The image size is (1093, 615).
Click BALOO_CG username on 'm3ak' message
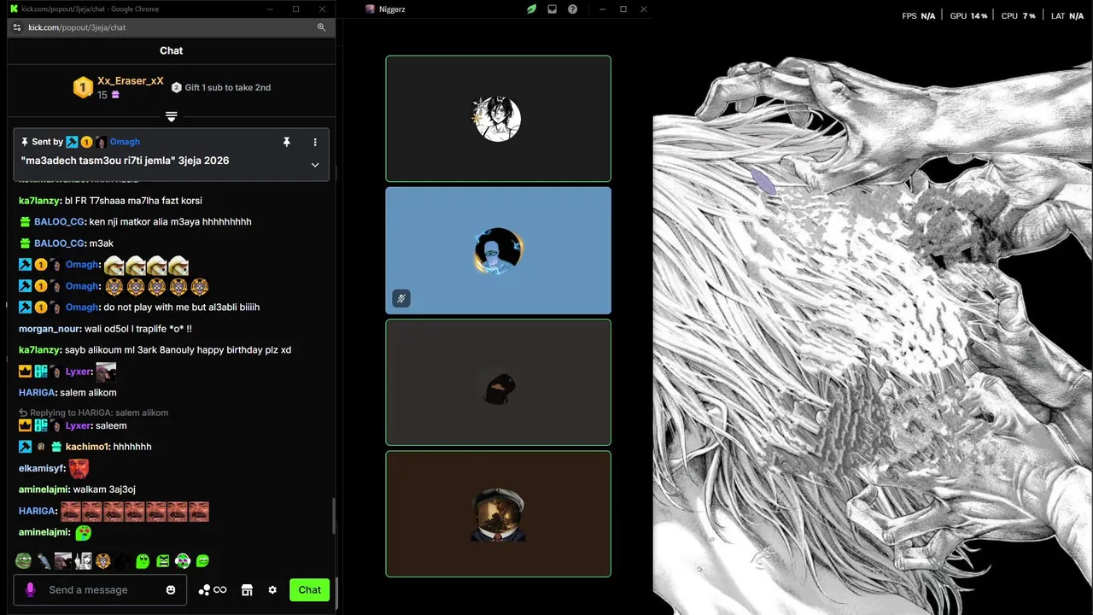59,243
